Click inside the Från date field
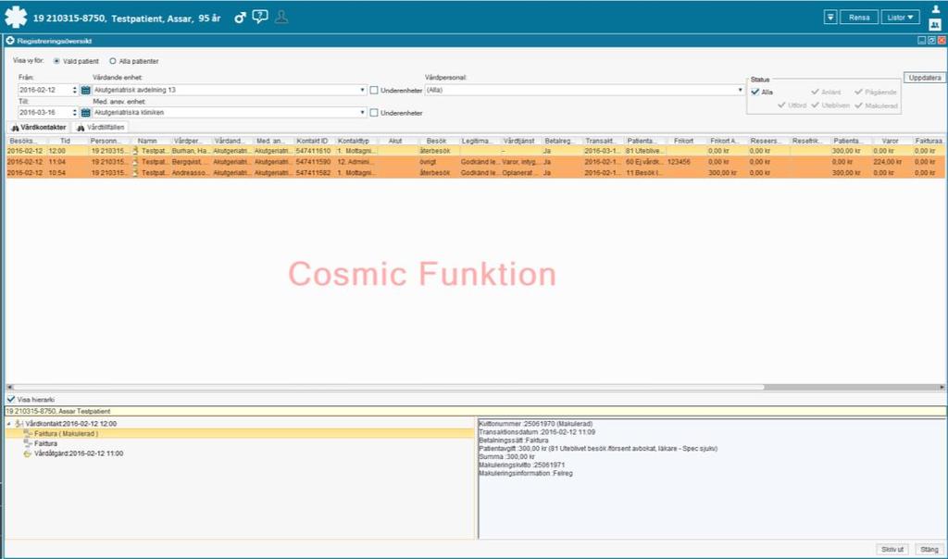 click(x=44, y=90)
